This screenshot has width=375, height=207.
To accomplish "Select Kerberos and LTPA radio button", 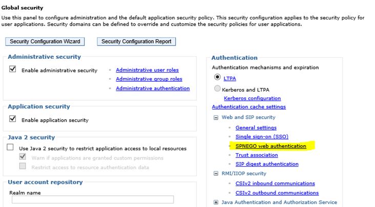I will coord(217,88).
